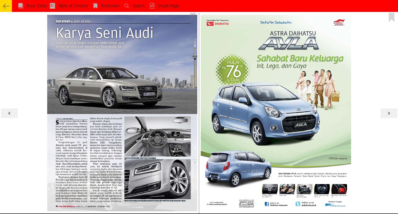The width and height of the screenshot is (398, 214).
Task: Click the page 4 Auto Bild Indonesia footer
Action: pos(82,207)
